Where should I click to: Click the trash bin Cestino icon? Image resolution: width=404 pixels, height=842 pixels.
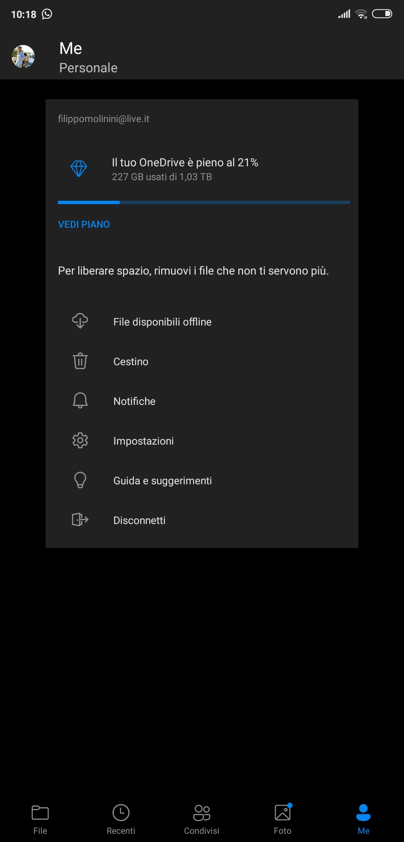pos(80,361)
